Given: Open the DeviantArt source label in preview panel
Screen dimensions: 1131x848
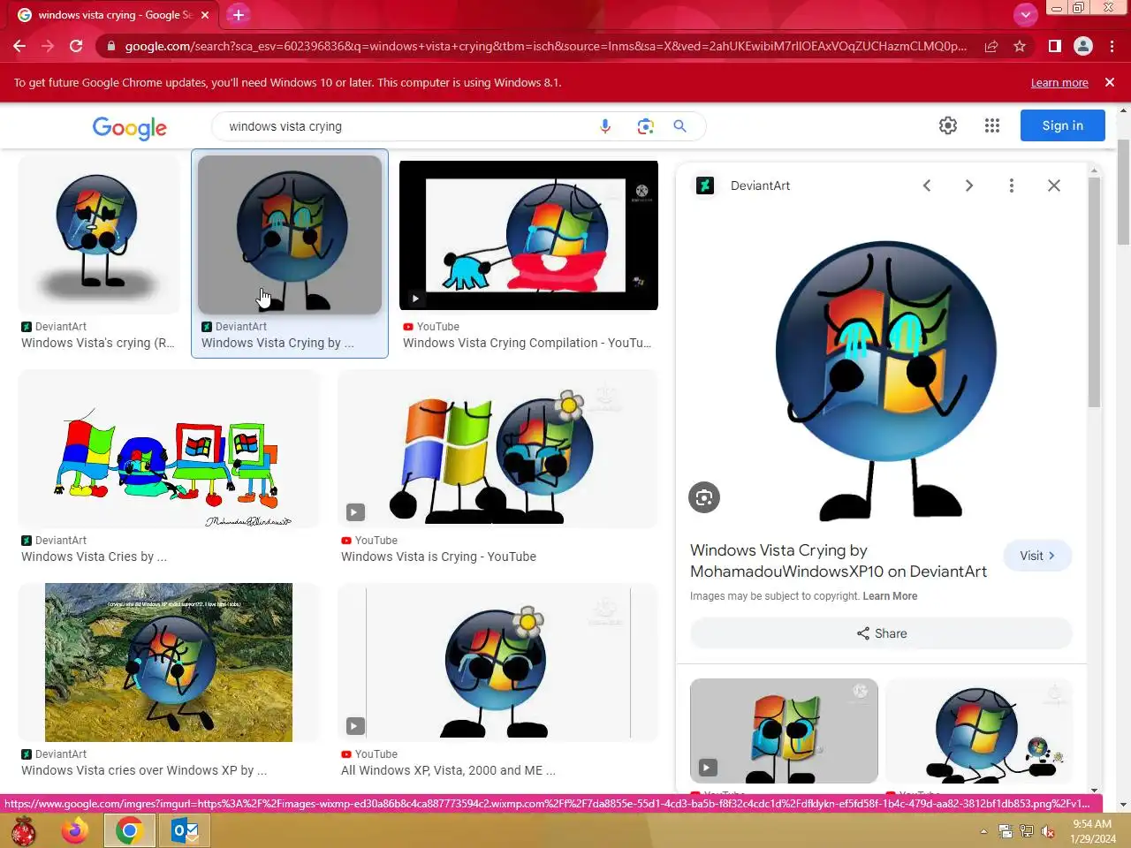Looking at the screenshot, I should point(760,185).
